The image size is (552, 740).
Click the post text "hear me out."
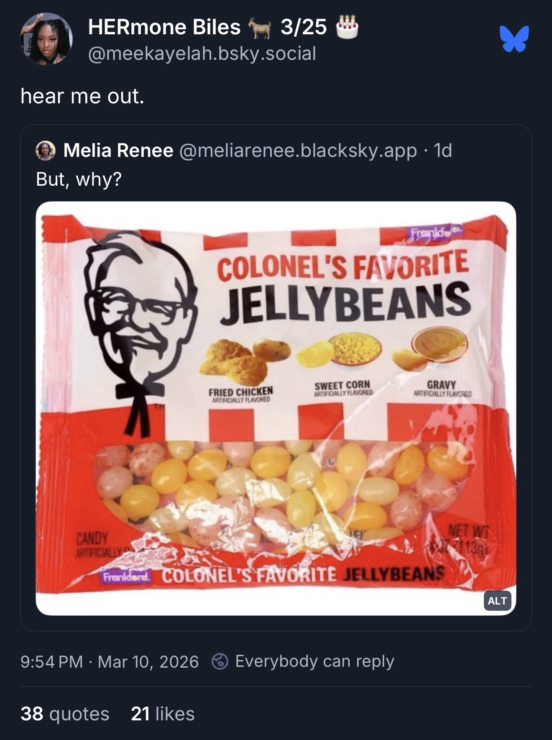pyautogui.click(x=82, y=96)
